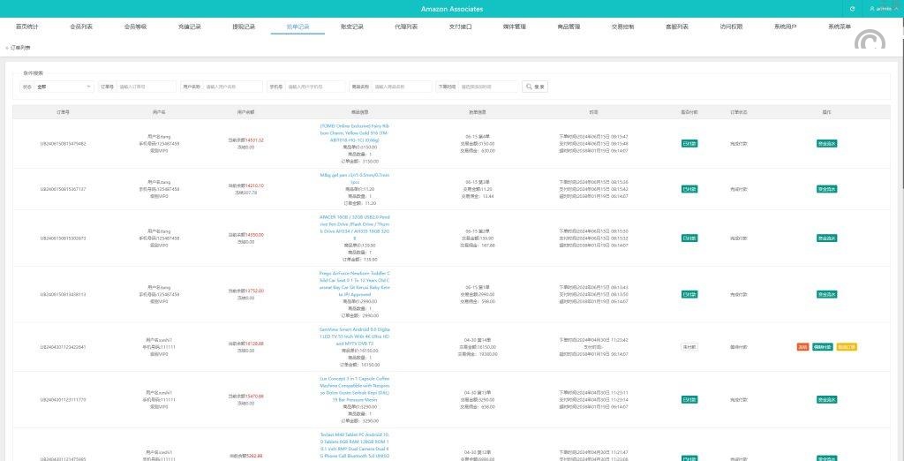
Task: Click the yellow button in the unpaid order row
Action: pos(846,347)
